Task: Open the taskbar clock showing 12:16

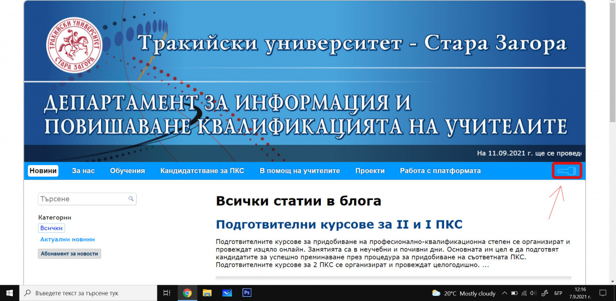Action: pyautogui.click(x=580, y=293)
